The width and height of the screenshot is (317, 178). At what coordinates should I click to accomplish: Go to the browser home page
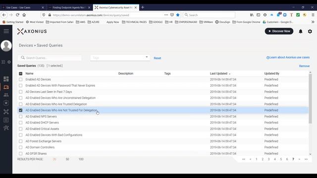coord(24,15)
